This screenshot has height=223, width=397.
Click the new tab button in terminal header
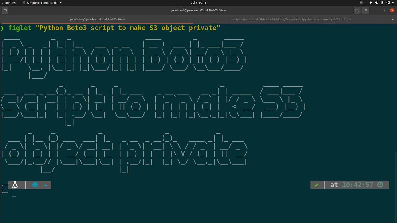point(5,10)
